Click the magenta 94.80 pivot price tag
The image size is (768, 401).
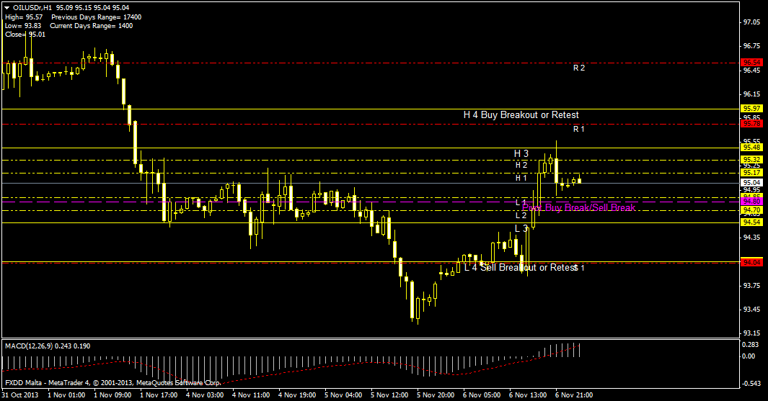752,202
